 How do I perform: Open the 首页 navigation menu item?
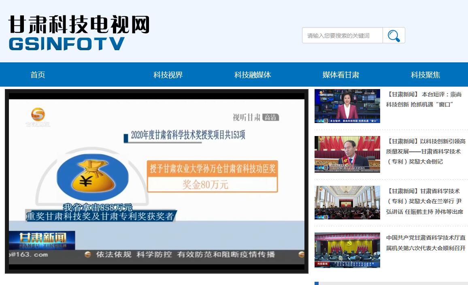(38, 75)
